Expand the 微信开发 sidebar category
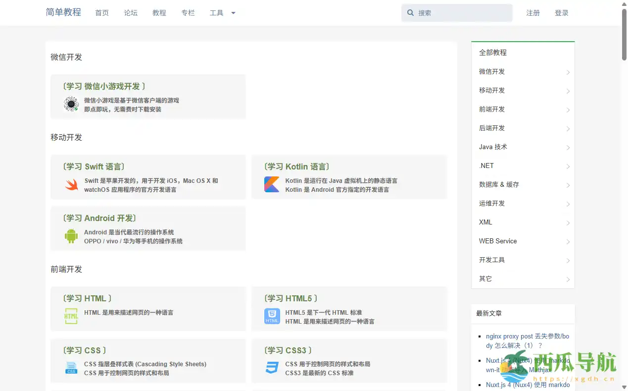The height and width of the screenshot is (391, 628). pyautogui.click(x=568, y=72)
